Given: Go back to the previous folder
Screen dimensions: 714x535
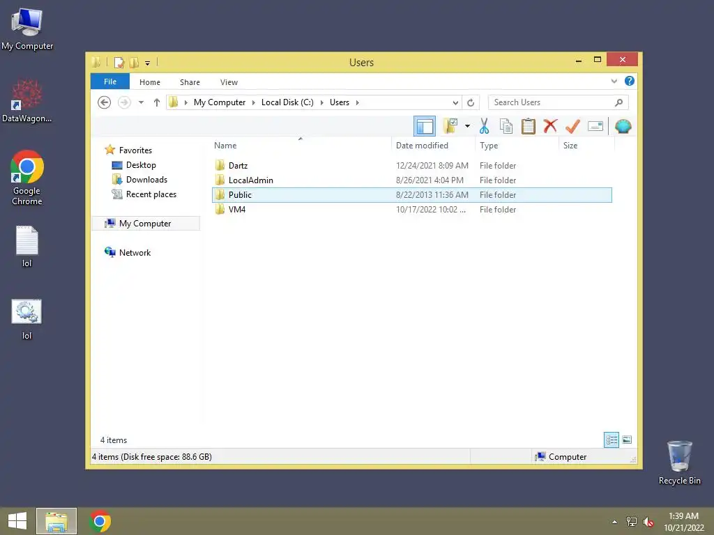Looking at the screenshot, I should click(105, 102).
